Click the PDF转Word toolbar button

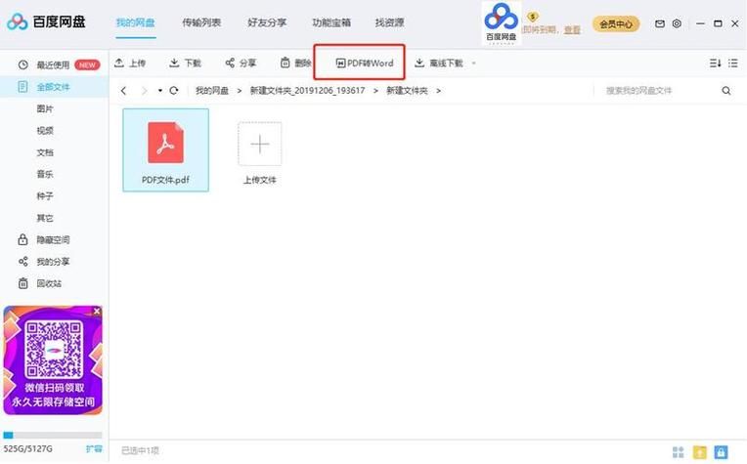click(364, 63)
